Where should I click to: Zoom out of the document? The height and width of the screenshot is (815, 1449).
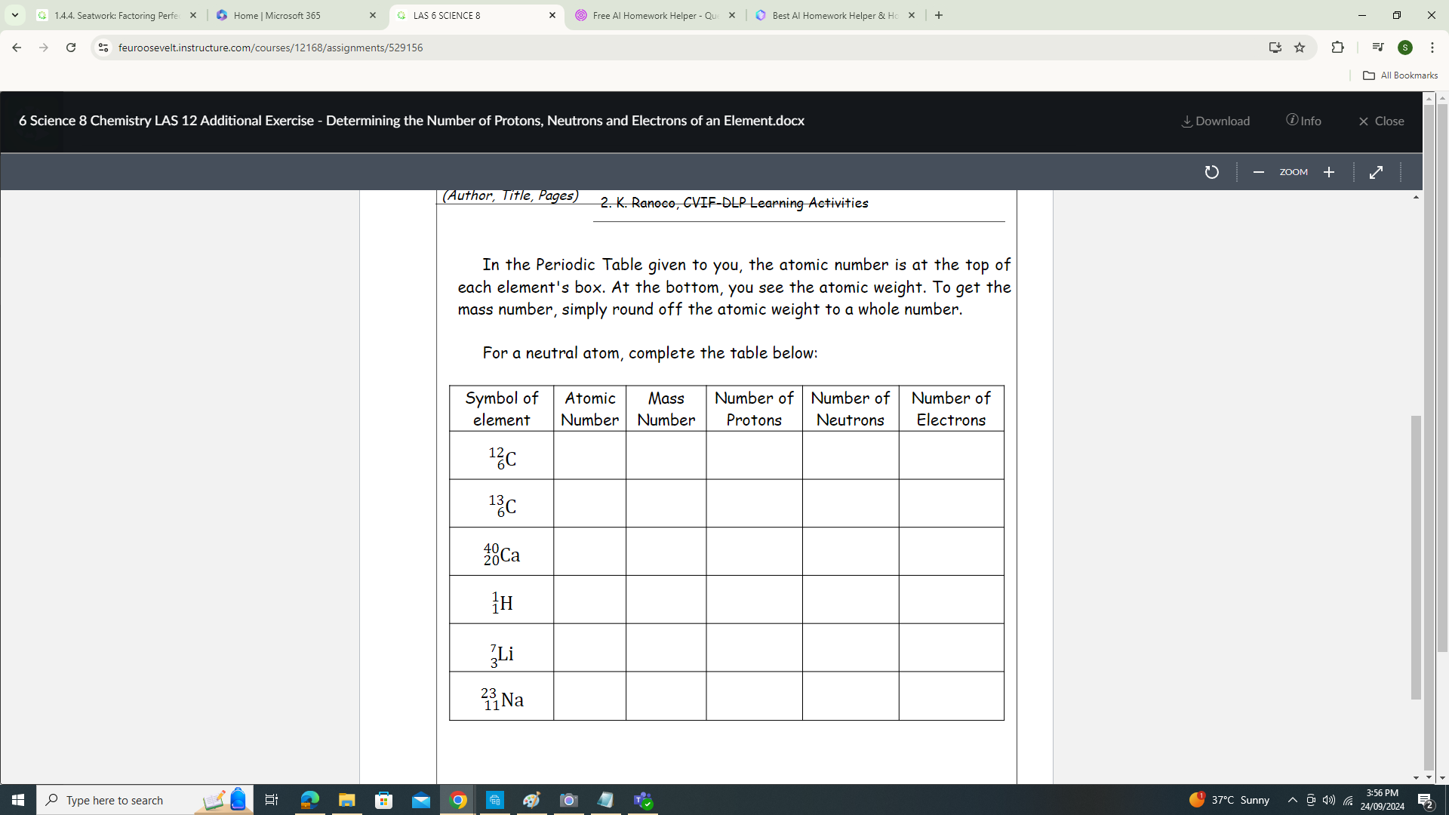tap(1258, 172)
